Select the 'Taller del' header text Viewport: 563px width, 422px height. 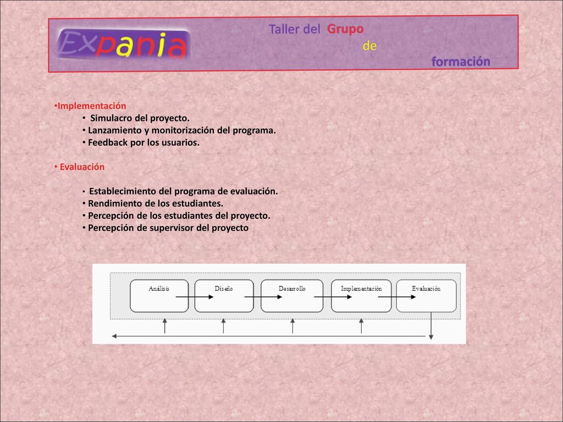[295, 29]
